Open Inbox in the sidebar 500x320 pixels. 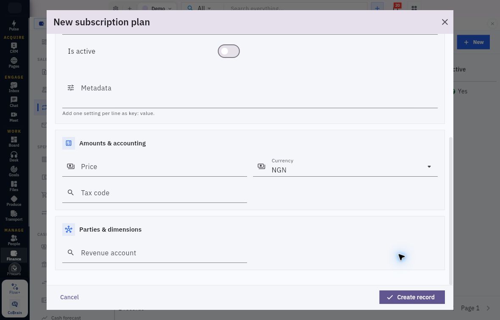pos(14,87)
